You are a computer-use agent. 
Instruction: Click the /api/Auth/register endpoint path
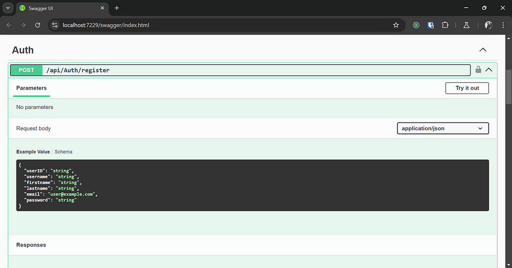coord(78,70)
